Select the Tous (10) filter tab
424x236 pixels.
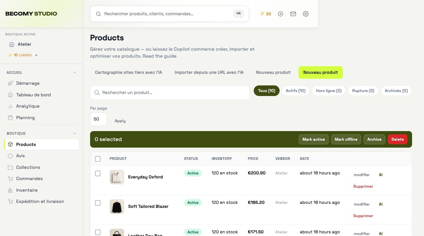267,91
